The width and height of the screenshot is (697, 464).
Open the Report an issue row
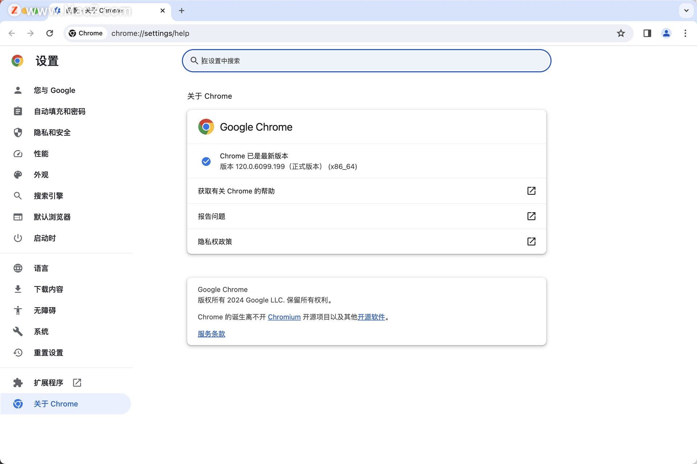click(x=366, y=216)
